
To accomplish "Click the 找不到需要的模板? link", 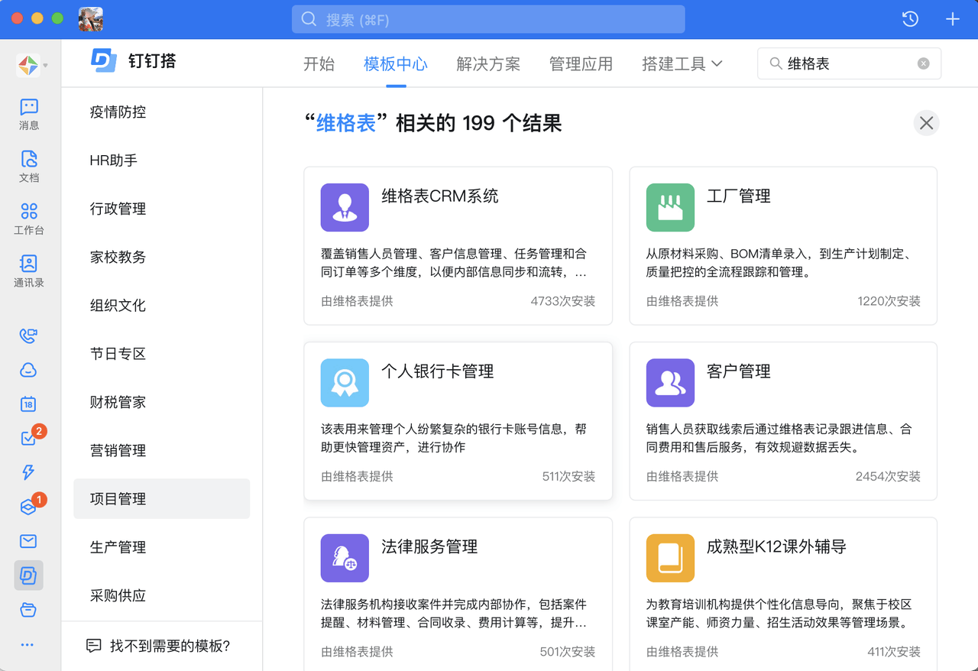I will (x=158, y=646).
